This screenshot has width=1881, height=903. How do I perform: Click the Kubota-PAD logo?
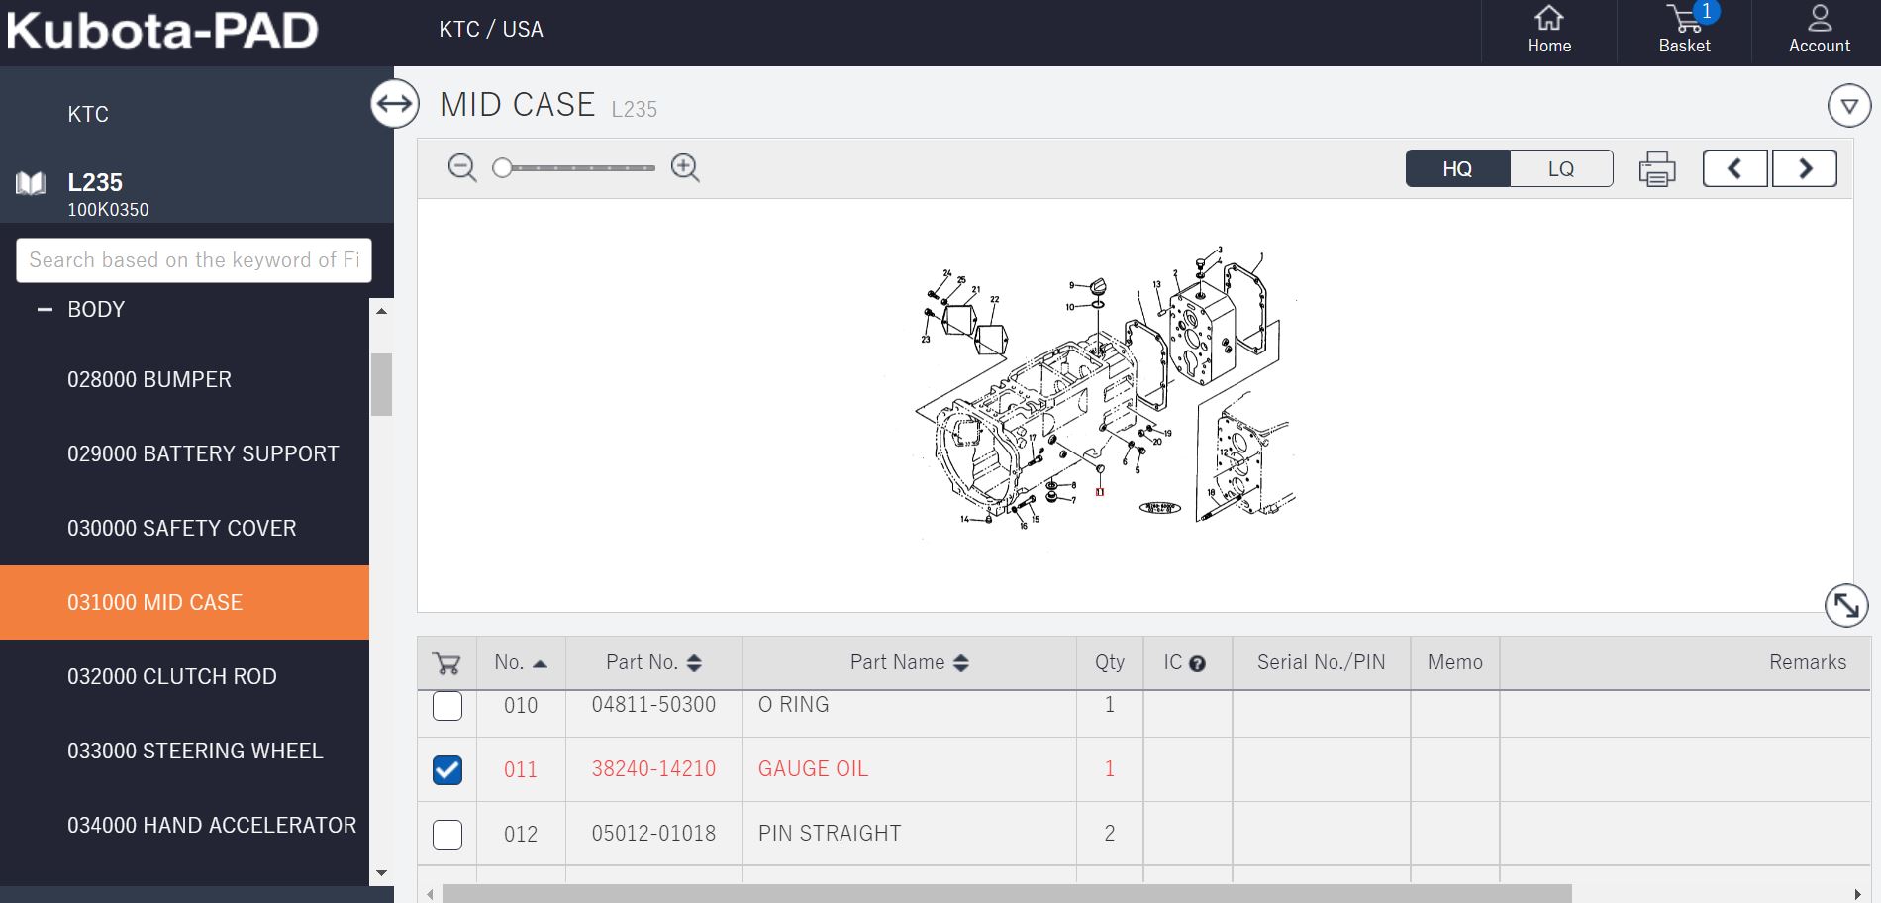coord(162,30)
